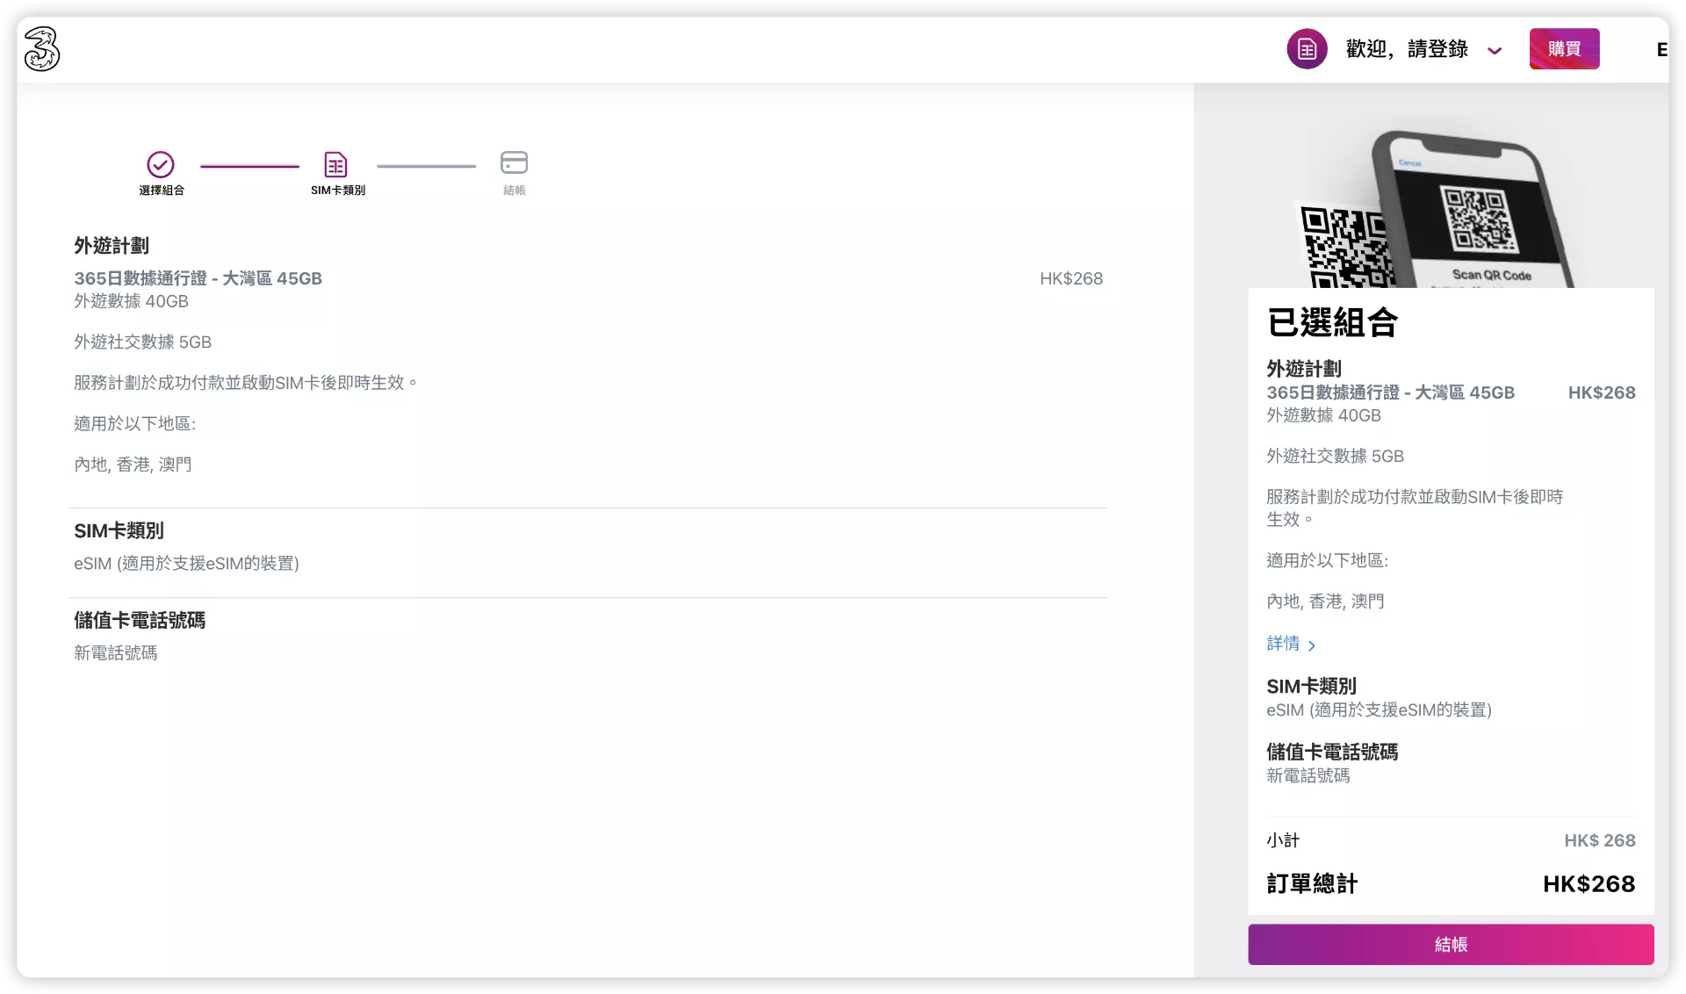Click the plan title 365日數據通行證 in main area
Viewport: 1686px width, 994px height.
click(198, 278)
